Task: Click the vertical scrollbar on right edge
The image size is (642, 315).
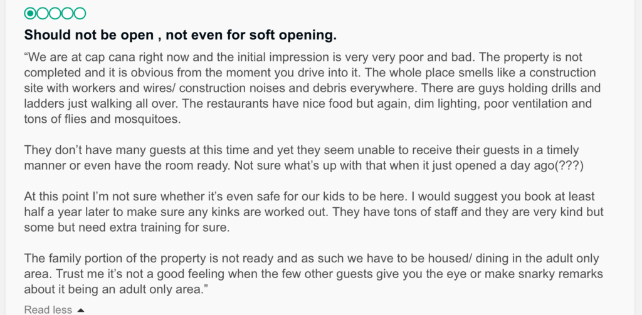Action: [x=638, y=158]
